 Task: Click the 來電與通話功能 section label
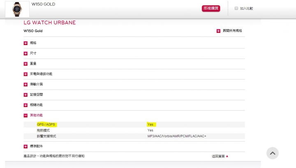pyautogui.click(x=41, y=74)
